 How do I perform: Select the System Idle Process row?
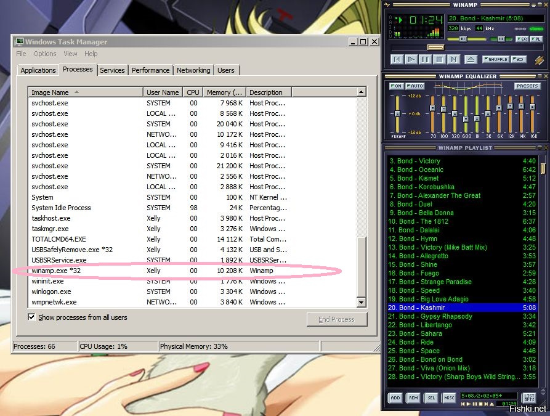tap(192, 208)
